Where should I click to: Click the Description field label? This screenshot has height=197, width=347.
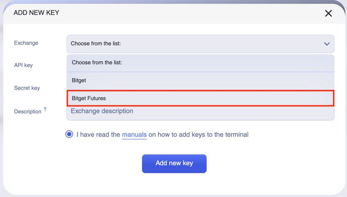pos(27,111)
